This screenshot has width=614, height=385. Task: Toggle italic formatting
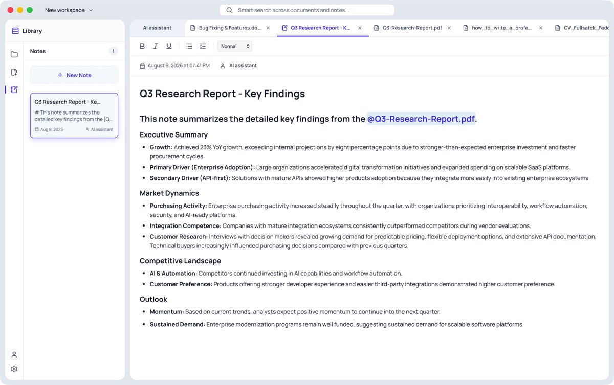pos(156,46)
